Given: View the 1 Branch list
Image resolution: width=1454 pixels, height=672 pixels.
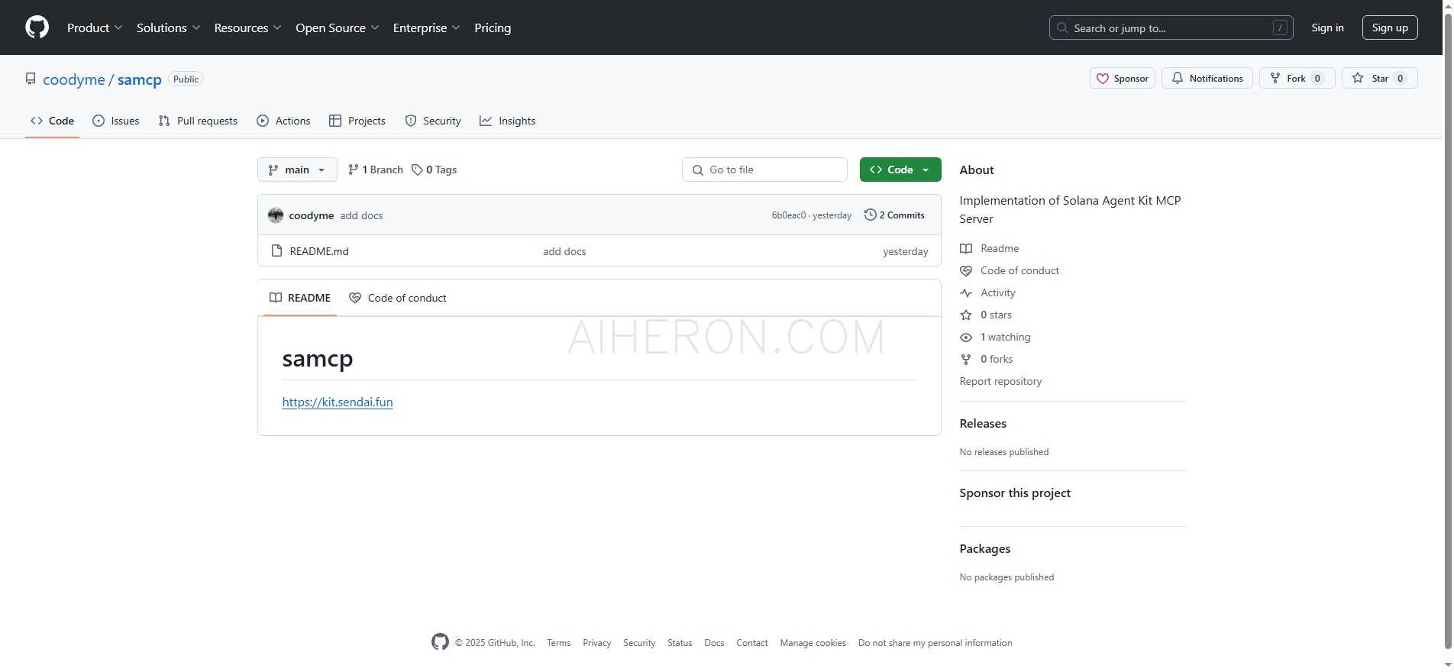Looking at the screenshot, I should click(x=375, y=170).
